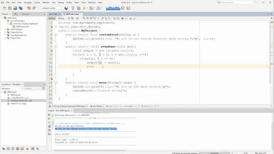Click the Profile Project toolbar icon

tap(98, 8)
